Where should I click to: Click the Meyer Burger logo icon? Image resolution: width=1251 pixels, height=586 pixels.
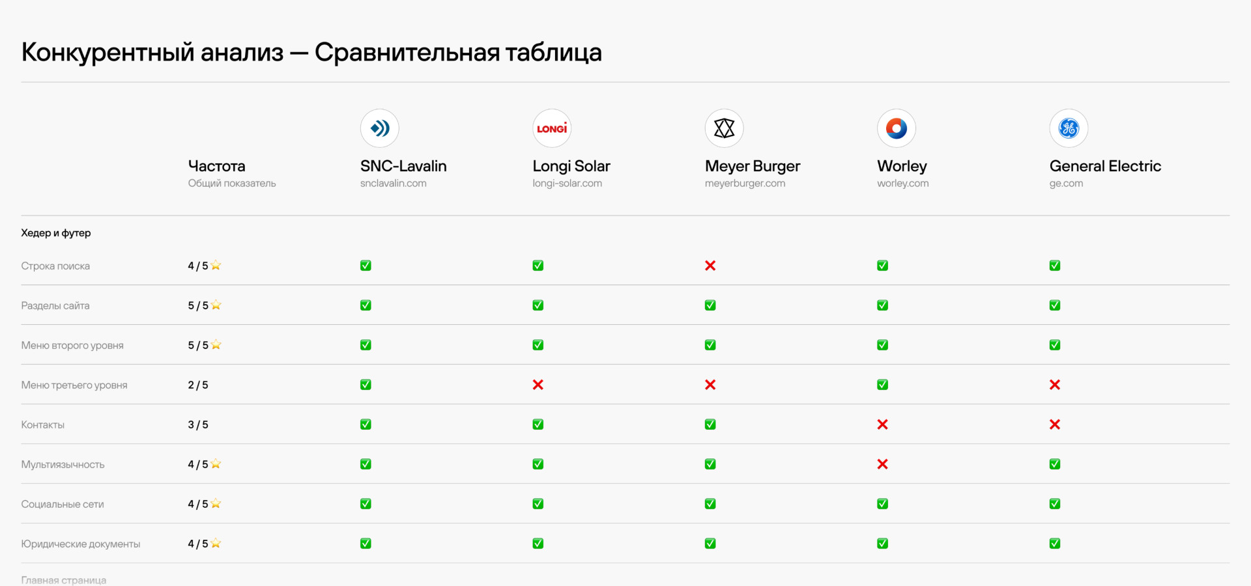click(x=724, y=128)
